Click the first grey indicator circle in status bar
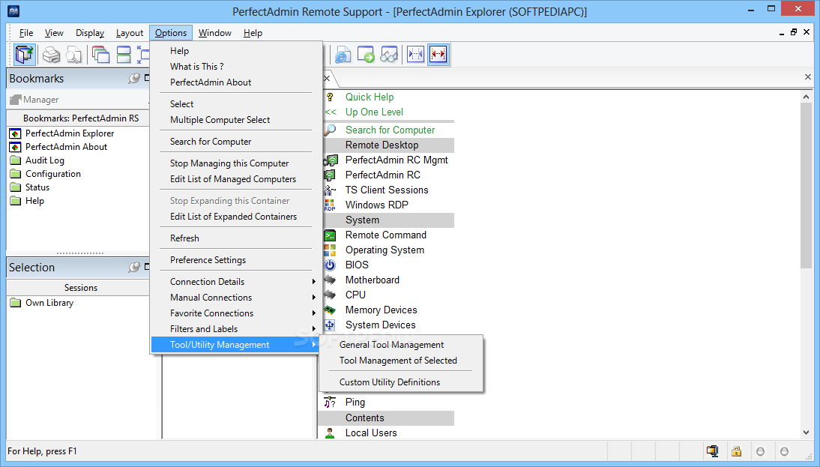The image size is (820, 467). [760, 451]
